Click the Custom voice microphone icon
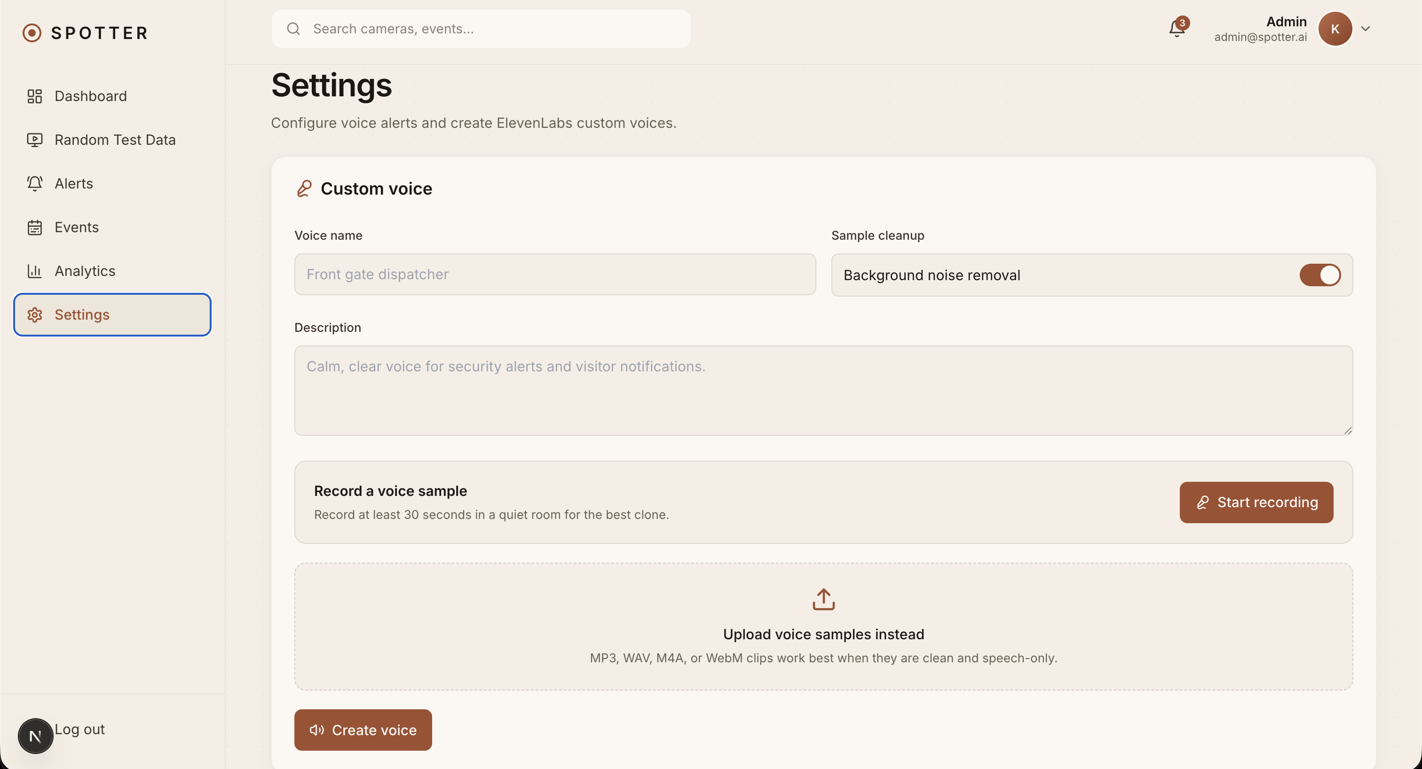The image size is (1422, 769). click(304, 188)
